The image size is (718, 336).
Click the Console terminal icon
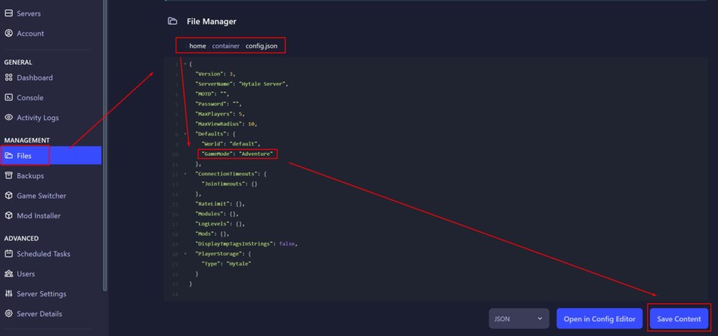click(x=9, y=98)
